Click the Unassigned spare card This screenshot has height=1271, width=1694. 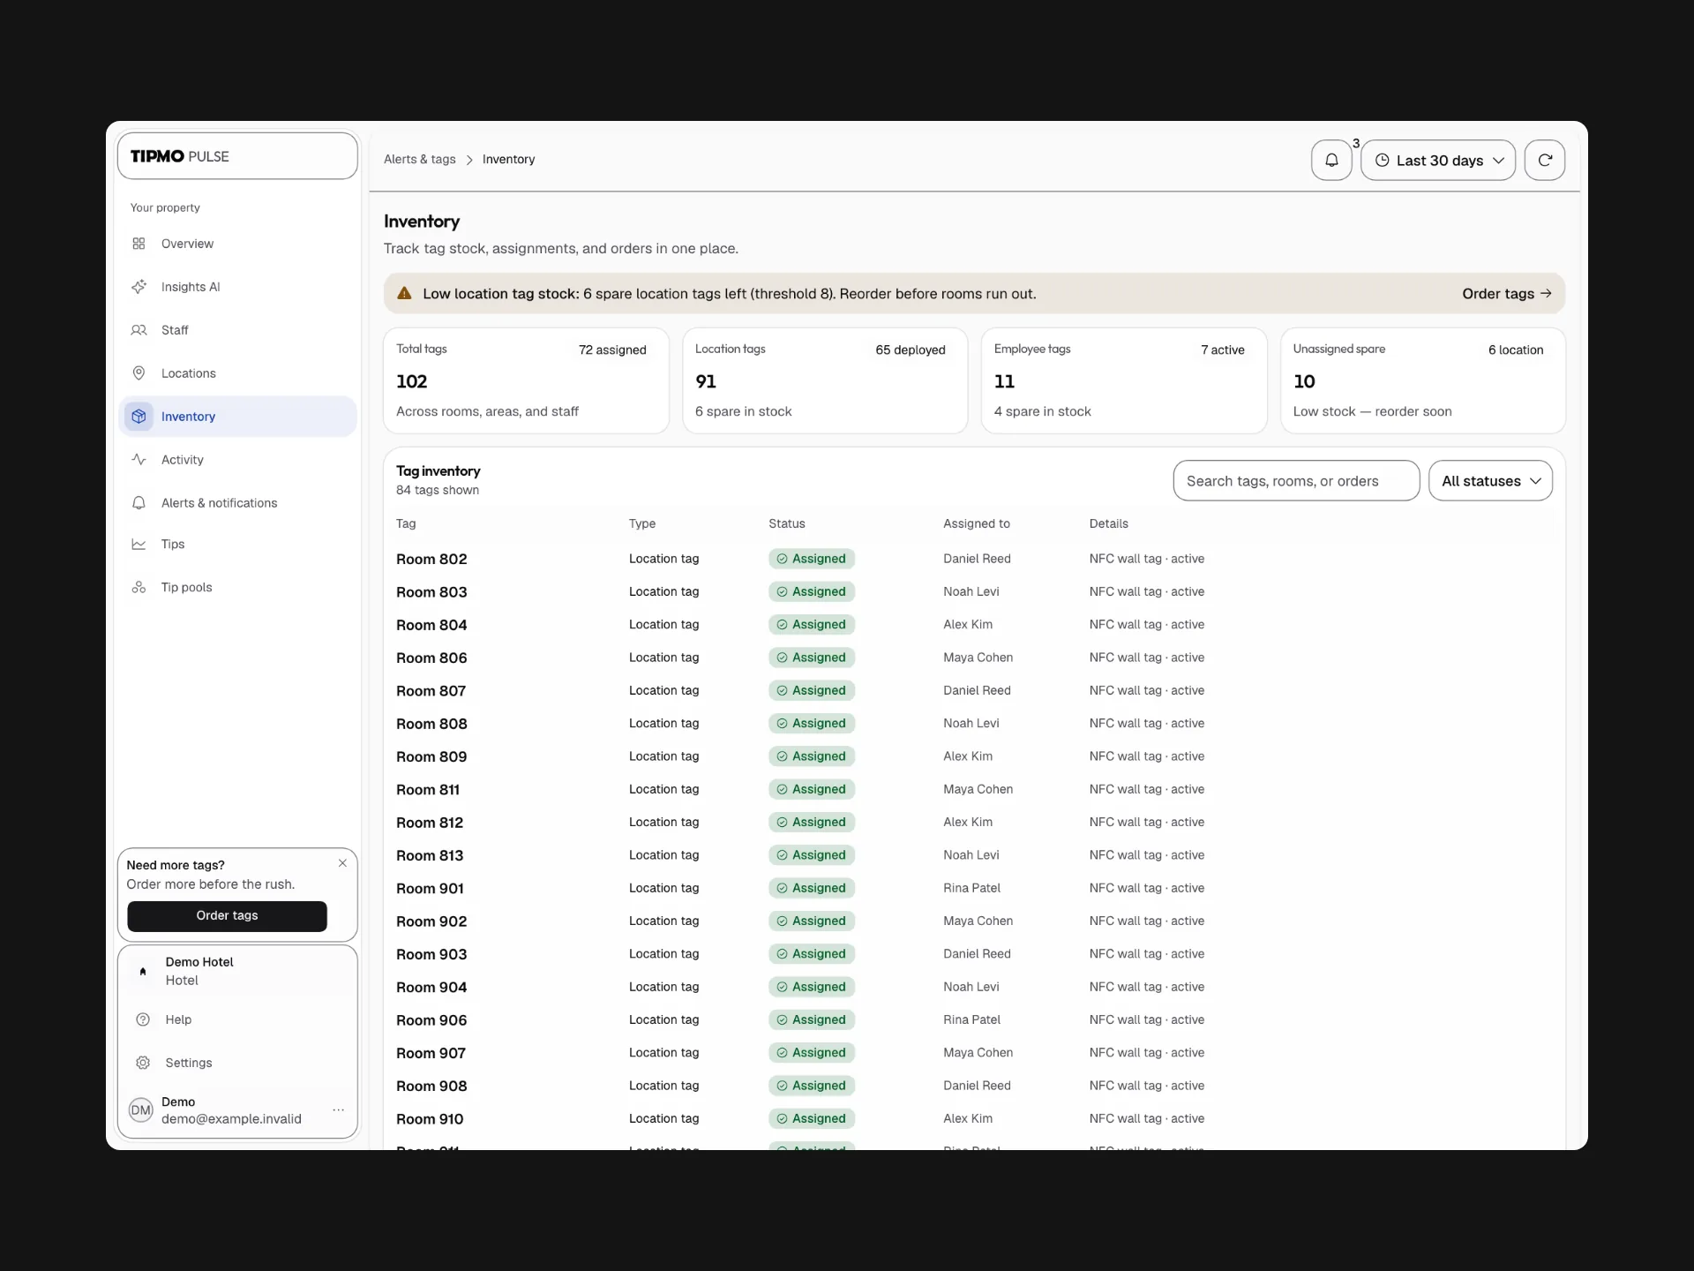pyautogui.click(x=1422, y=381)
